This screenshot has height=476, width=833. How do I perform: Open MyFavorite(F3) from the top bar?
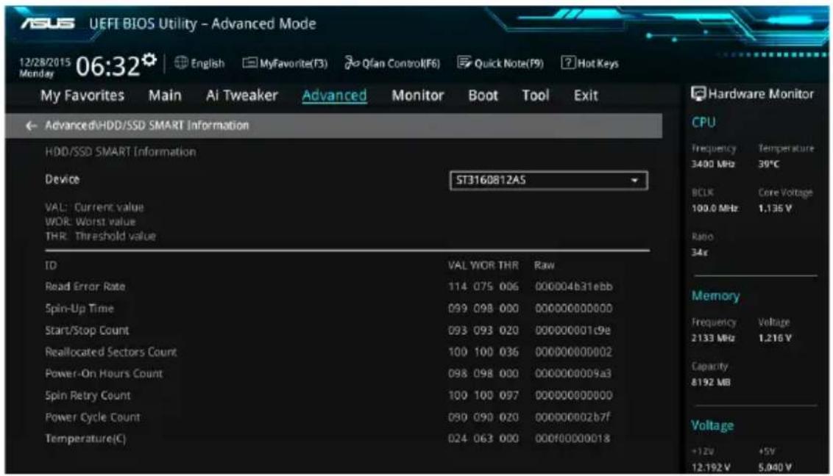286,64
